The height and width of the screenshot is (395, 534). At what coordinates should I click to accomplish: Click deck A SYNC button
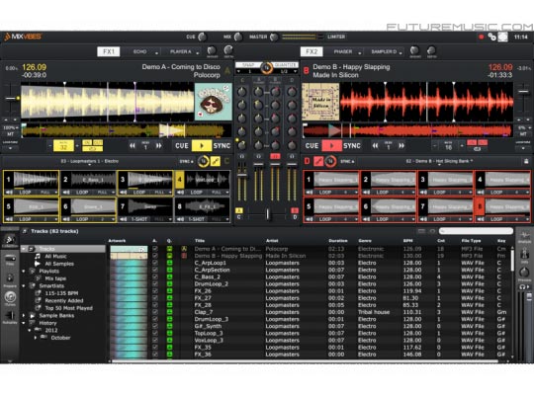click(x=222, y=146)
